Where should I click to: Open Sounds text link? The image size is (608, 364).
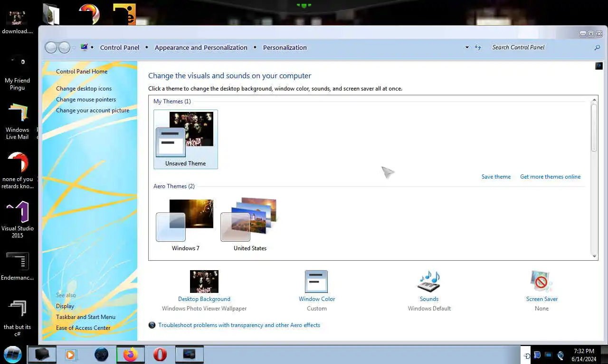pos(429,299)
